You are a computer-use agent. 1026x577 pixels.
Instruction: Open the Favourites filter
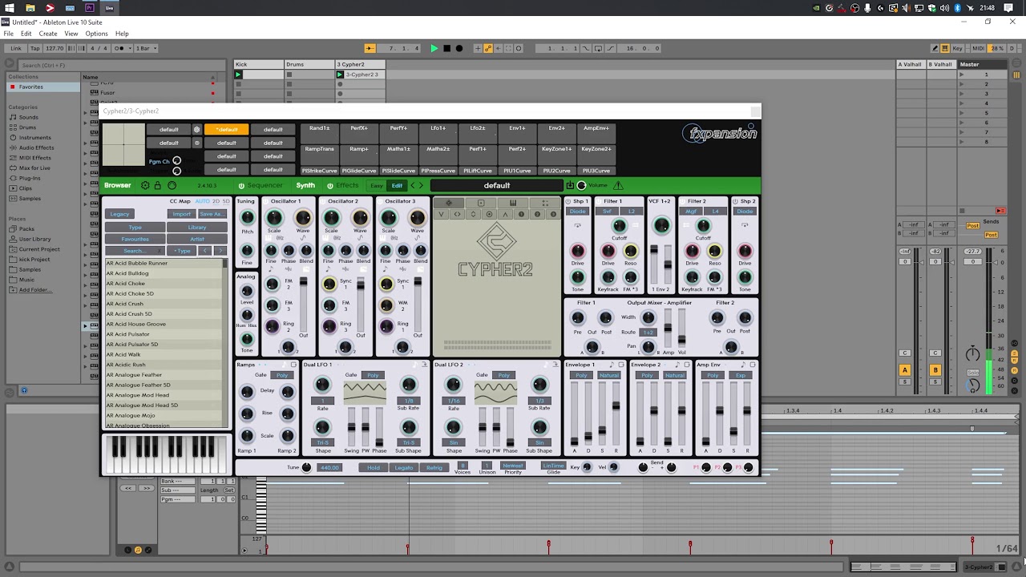[135, 239]
